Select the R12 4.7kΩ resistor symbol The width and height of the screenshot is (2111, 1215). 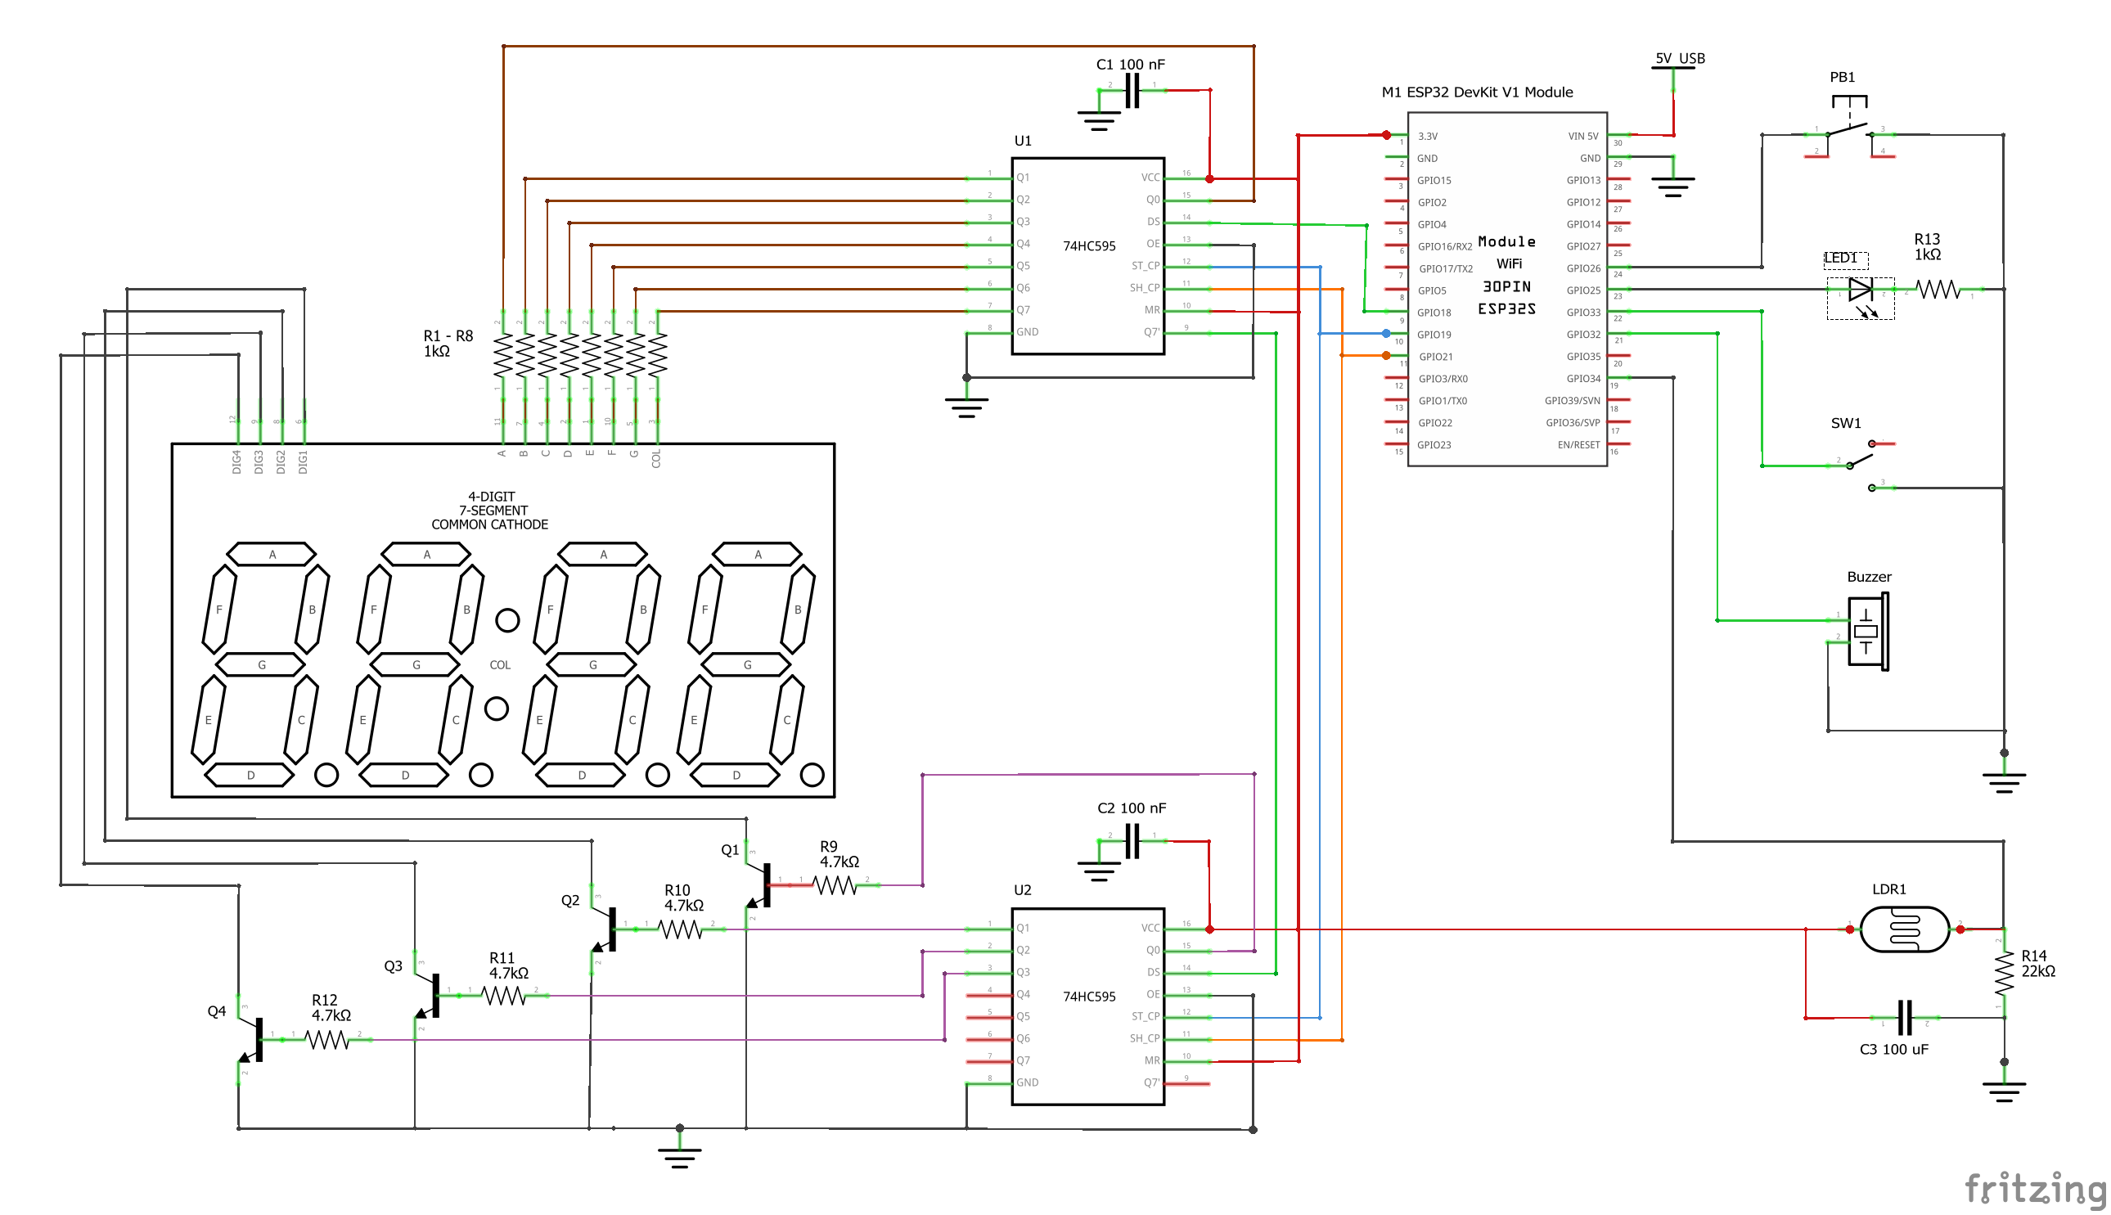click(327, 1040)
